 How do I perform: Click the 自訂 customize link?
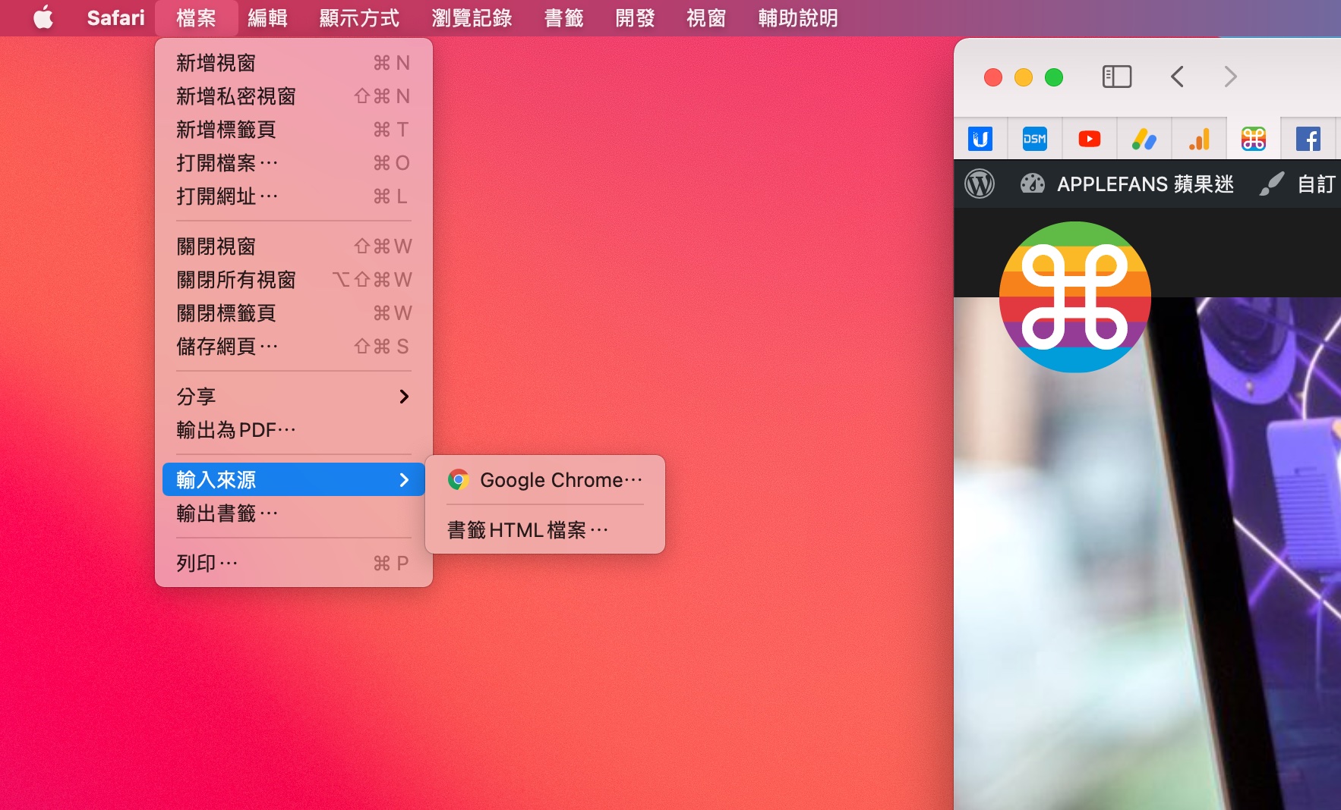click(x=1298, y=184)
